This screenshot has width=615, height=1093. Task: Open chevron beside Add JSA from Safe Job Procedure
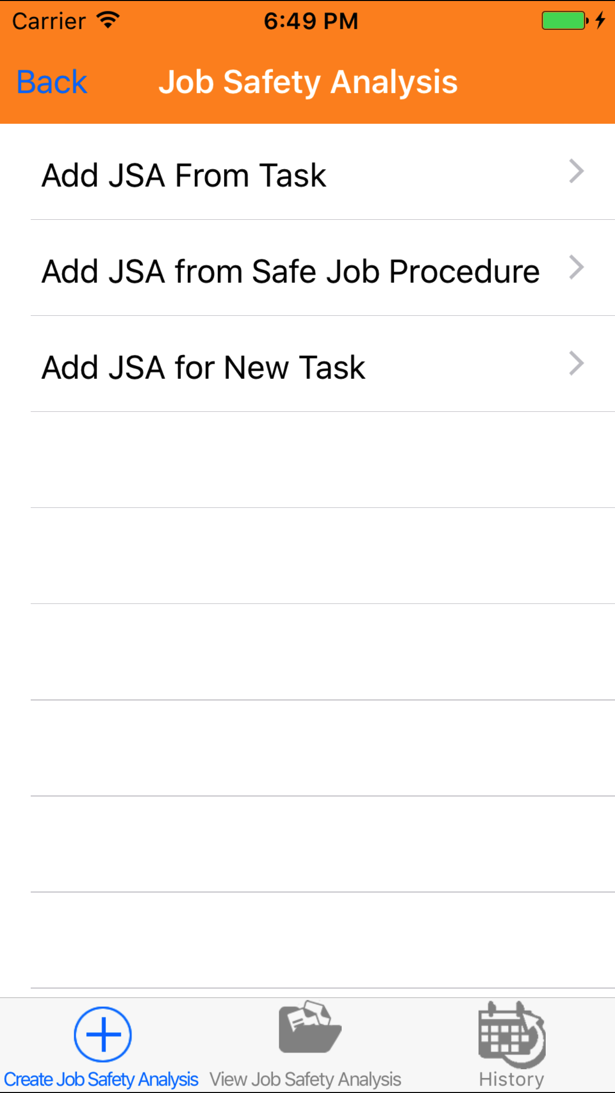[576, 267]
